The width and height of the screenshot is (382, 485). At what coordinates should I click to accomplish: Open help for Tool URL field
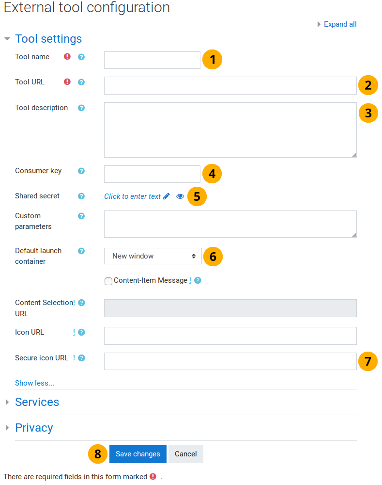(81, 82)
